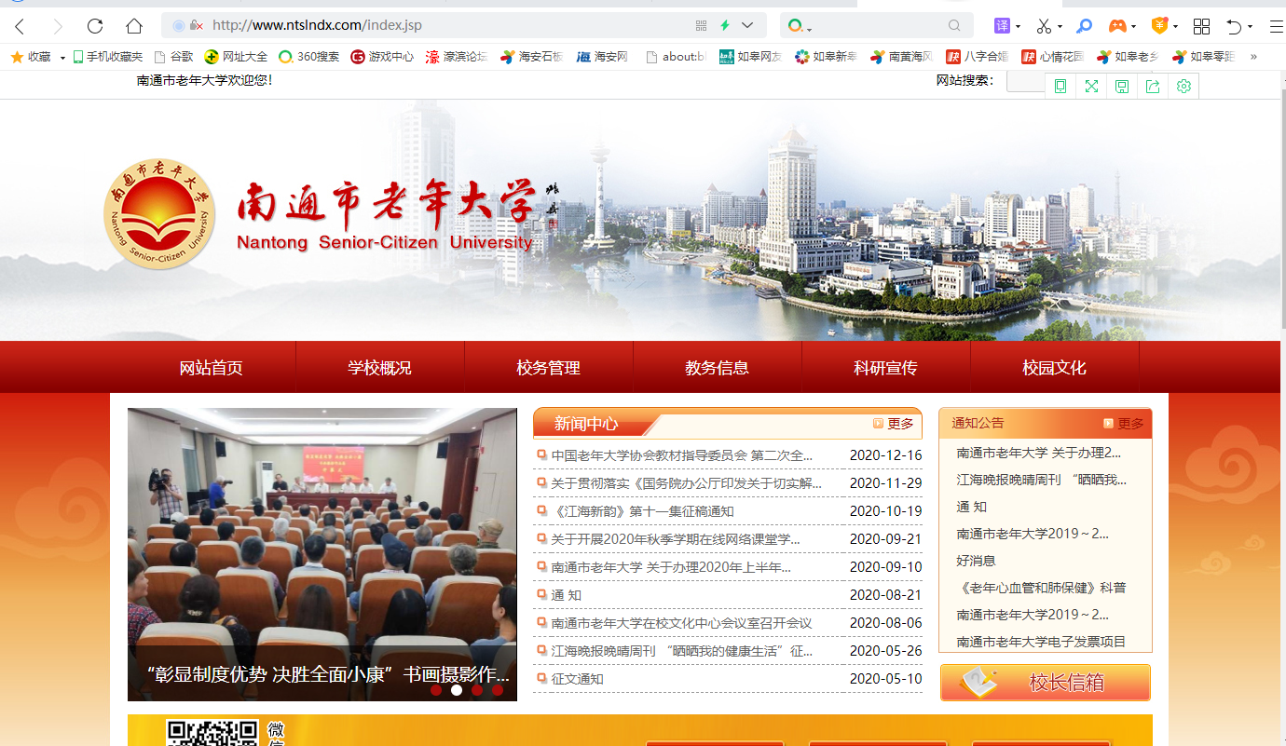This screenshot has width=1286, height=746.
Task: Open the 校务管理 navigation item
Action: tap(549, 368)
